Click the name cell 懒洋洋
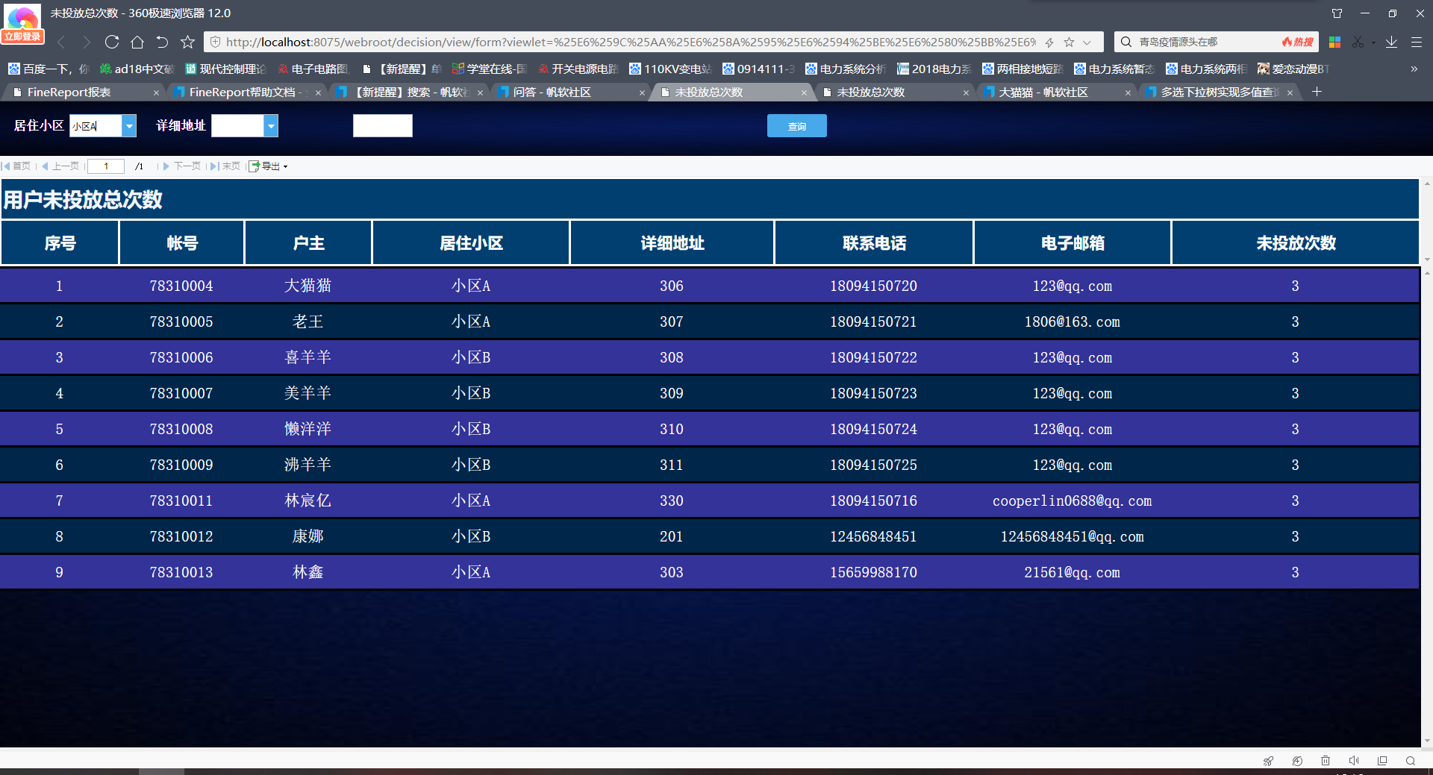This screenshot has width=1433, height=775. 307,430
